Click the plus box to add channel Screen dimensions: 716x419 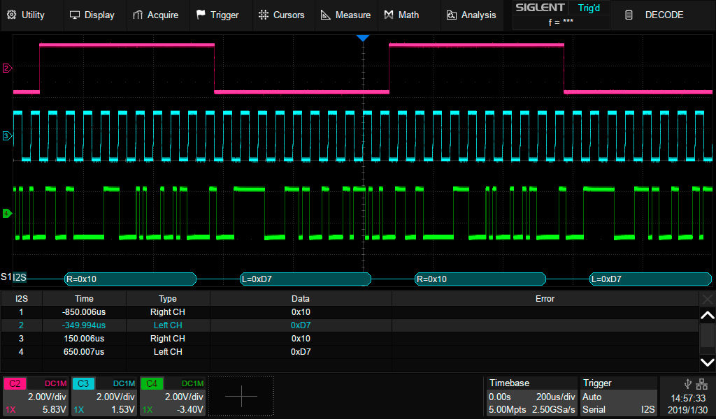[241, 396]
